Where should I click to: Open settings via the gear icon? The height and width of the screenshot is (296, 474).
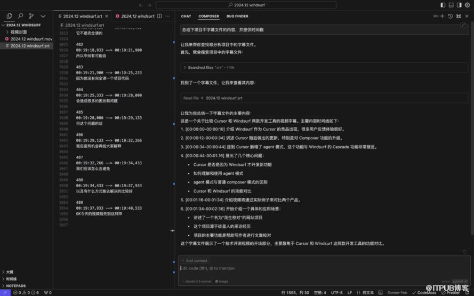pos(468,5)
